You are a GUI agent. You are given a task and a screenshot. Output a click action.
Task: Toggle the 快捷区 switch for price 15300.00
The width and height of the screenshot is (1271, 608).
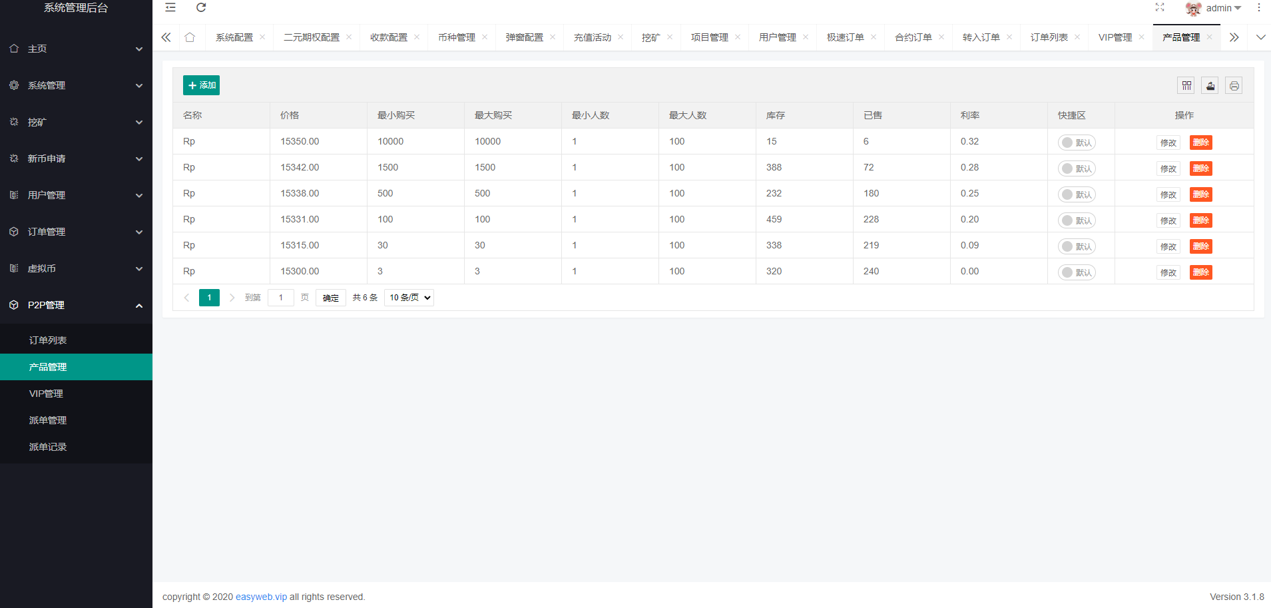1076,272
